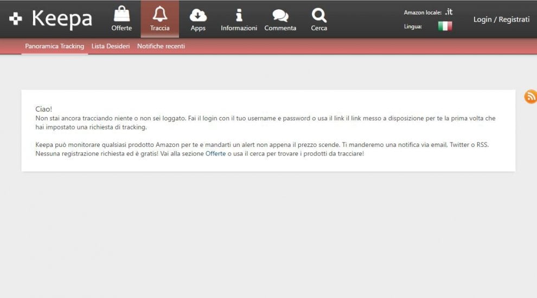Change language via Italian flag
Screen dimensions: 537x298
point(445,26)
